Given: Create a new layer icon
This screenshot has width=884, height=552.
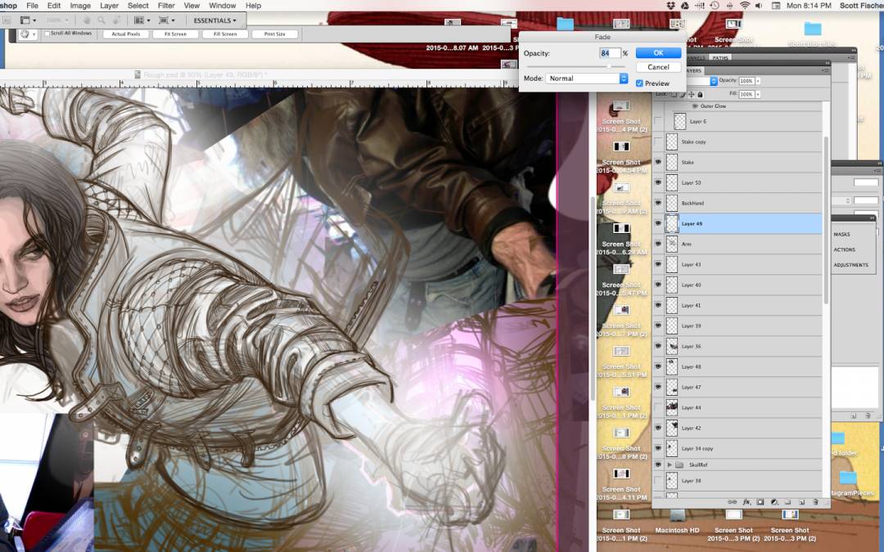Looking at the screenshot, I should click(801, 501).
